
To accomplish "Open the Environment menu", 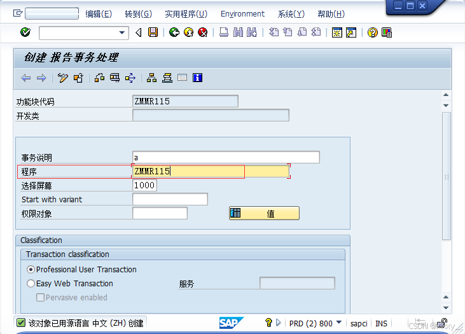I will [x=242, y=14].
